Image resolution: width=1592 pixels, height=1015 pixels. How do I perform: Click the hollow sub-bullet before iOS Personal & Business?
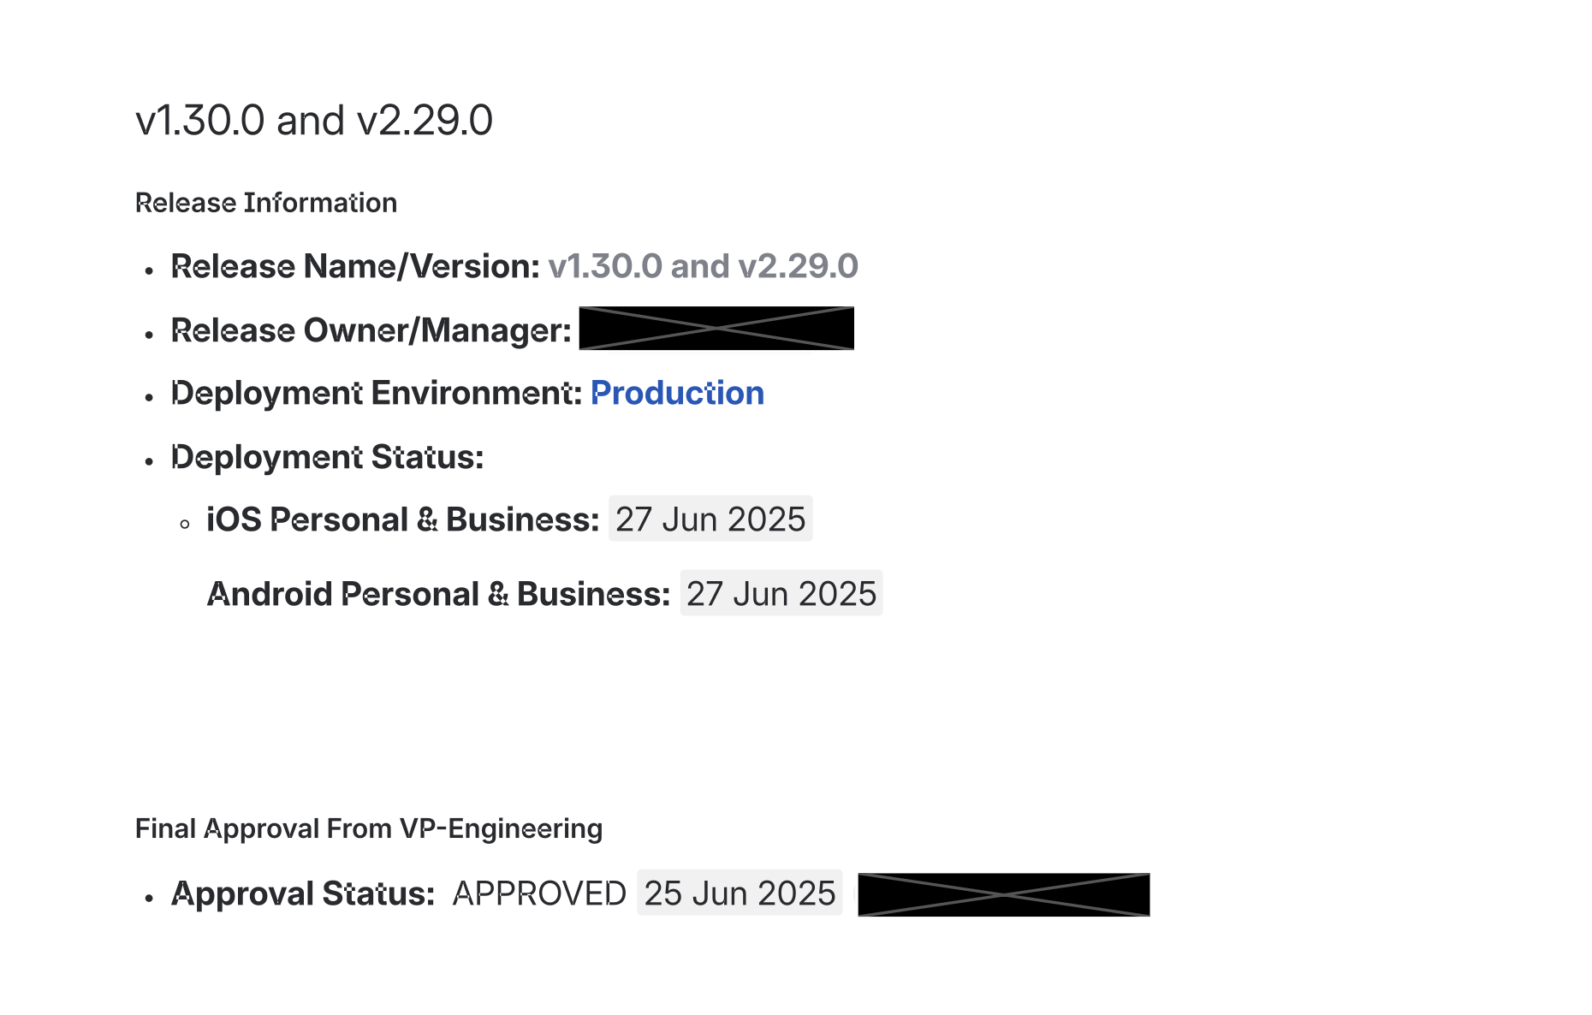click(x=185, y=524)
